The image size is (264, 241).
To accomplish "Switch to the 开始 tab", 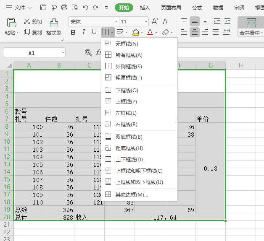I will [x=124, y=8].
